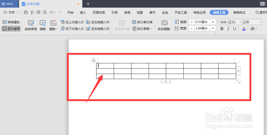Image resolution: width=267 pixels, height=135 pixels.
Task: Click 在上方插入行 insert row above
Action: (72, 22)
